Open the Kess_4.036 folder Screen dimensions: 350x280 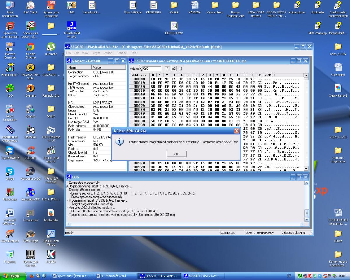338,47
